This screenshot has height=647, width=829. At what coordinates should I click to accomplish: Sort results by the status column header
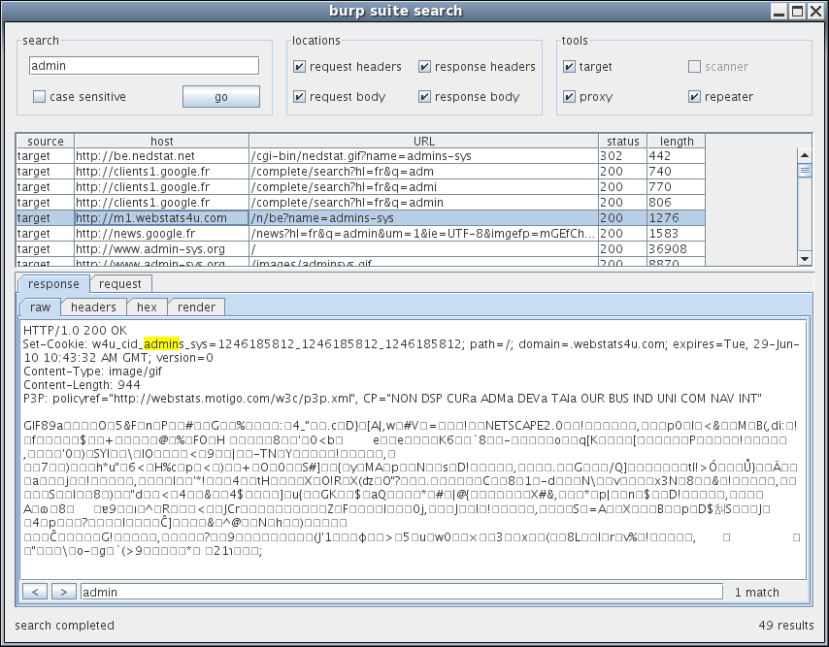coord(622,142)
